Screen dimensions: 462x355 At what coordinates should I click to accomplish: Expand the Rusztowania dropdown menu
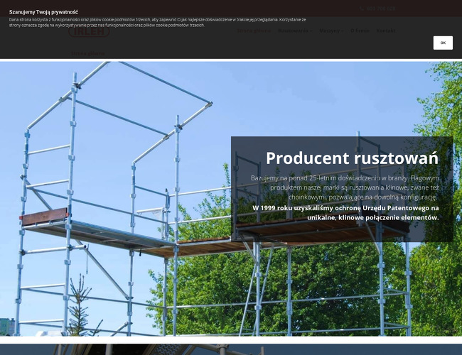(295, 31)
